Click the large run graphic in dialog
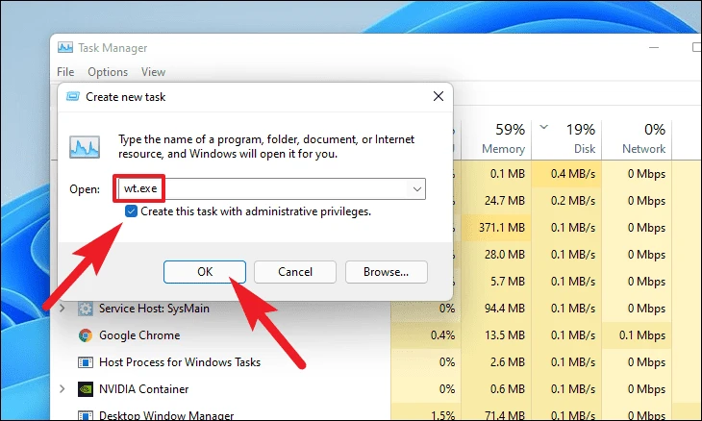The width and height of the screenshot is (702, 421). (85, 147)
